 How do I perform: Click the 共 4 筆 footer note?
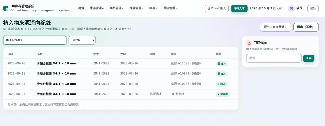43,104
